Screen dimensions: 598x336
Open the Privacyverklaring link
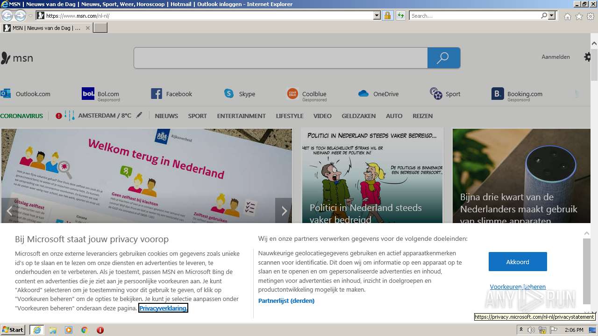click(x=163, y=308)
